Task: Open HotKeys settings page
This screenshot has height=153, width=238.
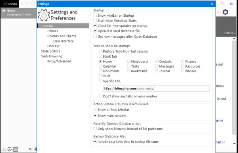Action: click(54, 46)
